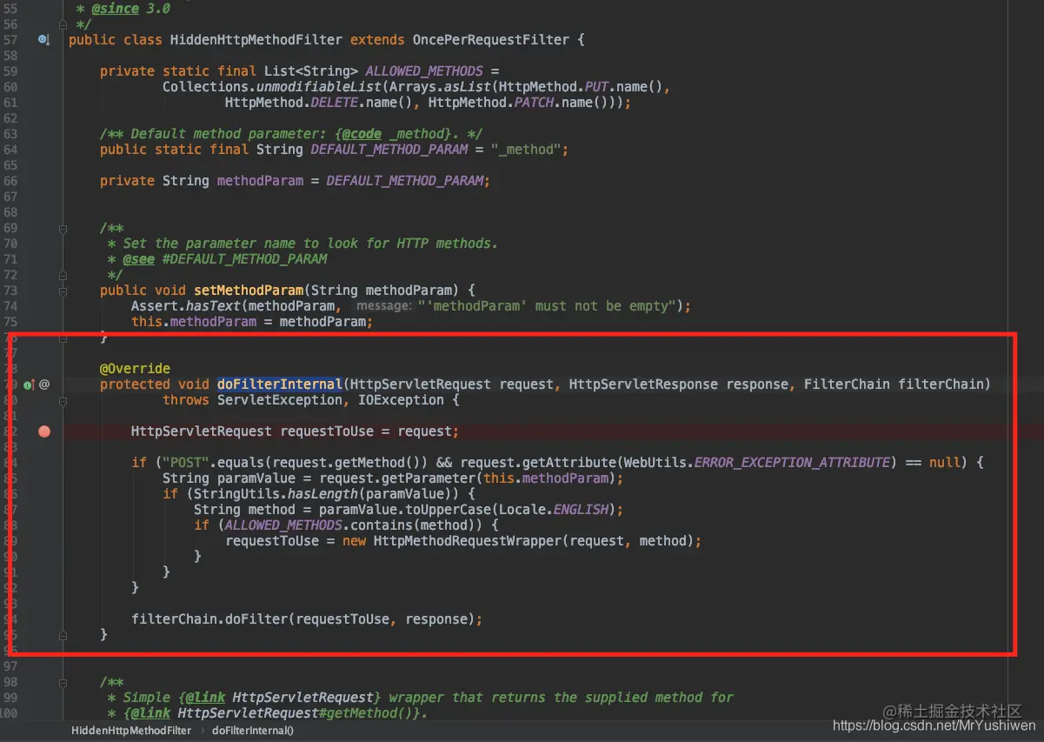This screenshot has height=742, width=1044.
Task: Collapse the Javadoc comment starting on line 98
Action: click(x=63, y=682)
